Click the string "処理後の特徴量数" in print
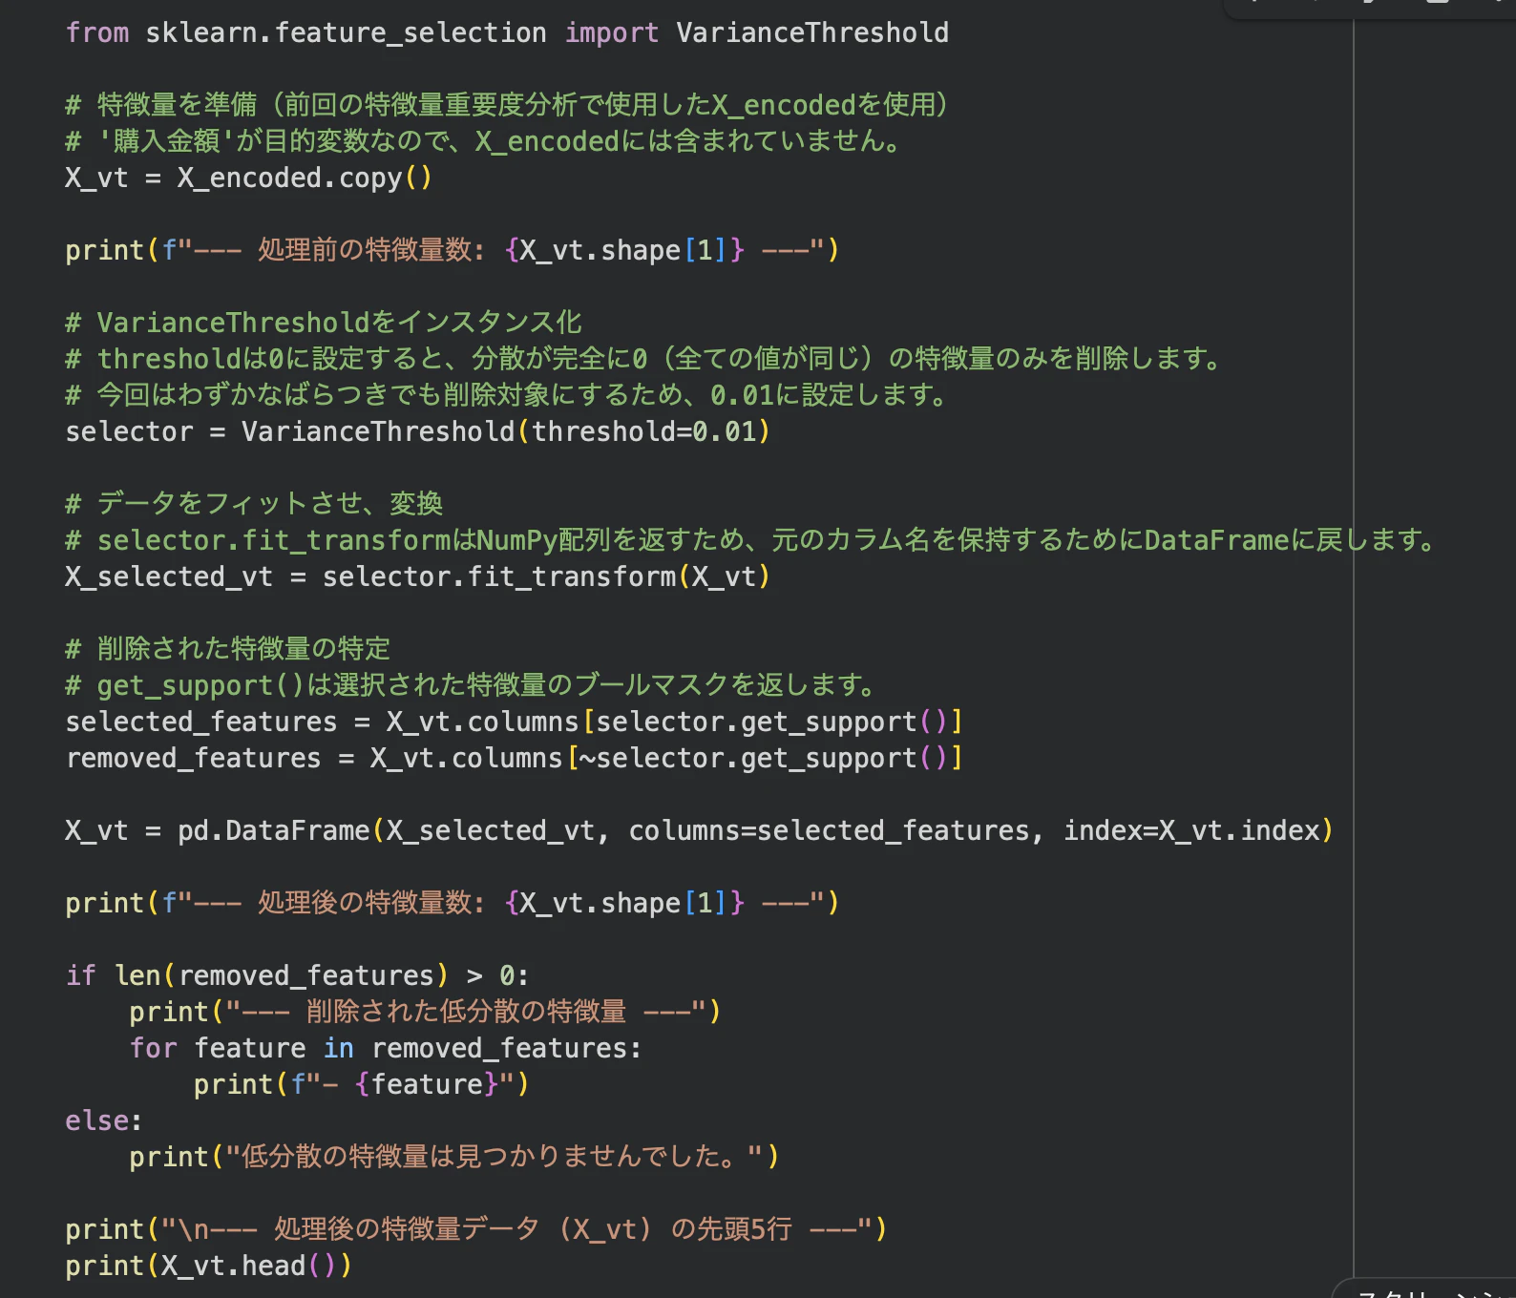Image resolution: width=1516 pixels, height=1298 pixels. tap(370, 903)
